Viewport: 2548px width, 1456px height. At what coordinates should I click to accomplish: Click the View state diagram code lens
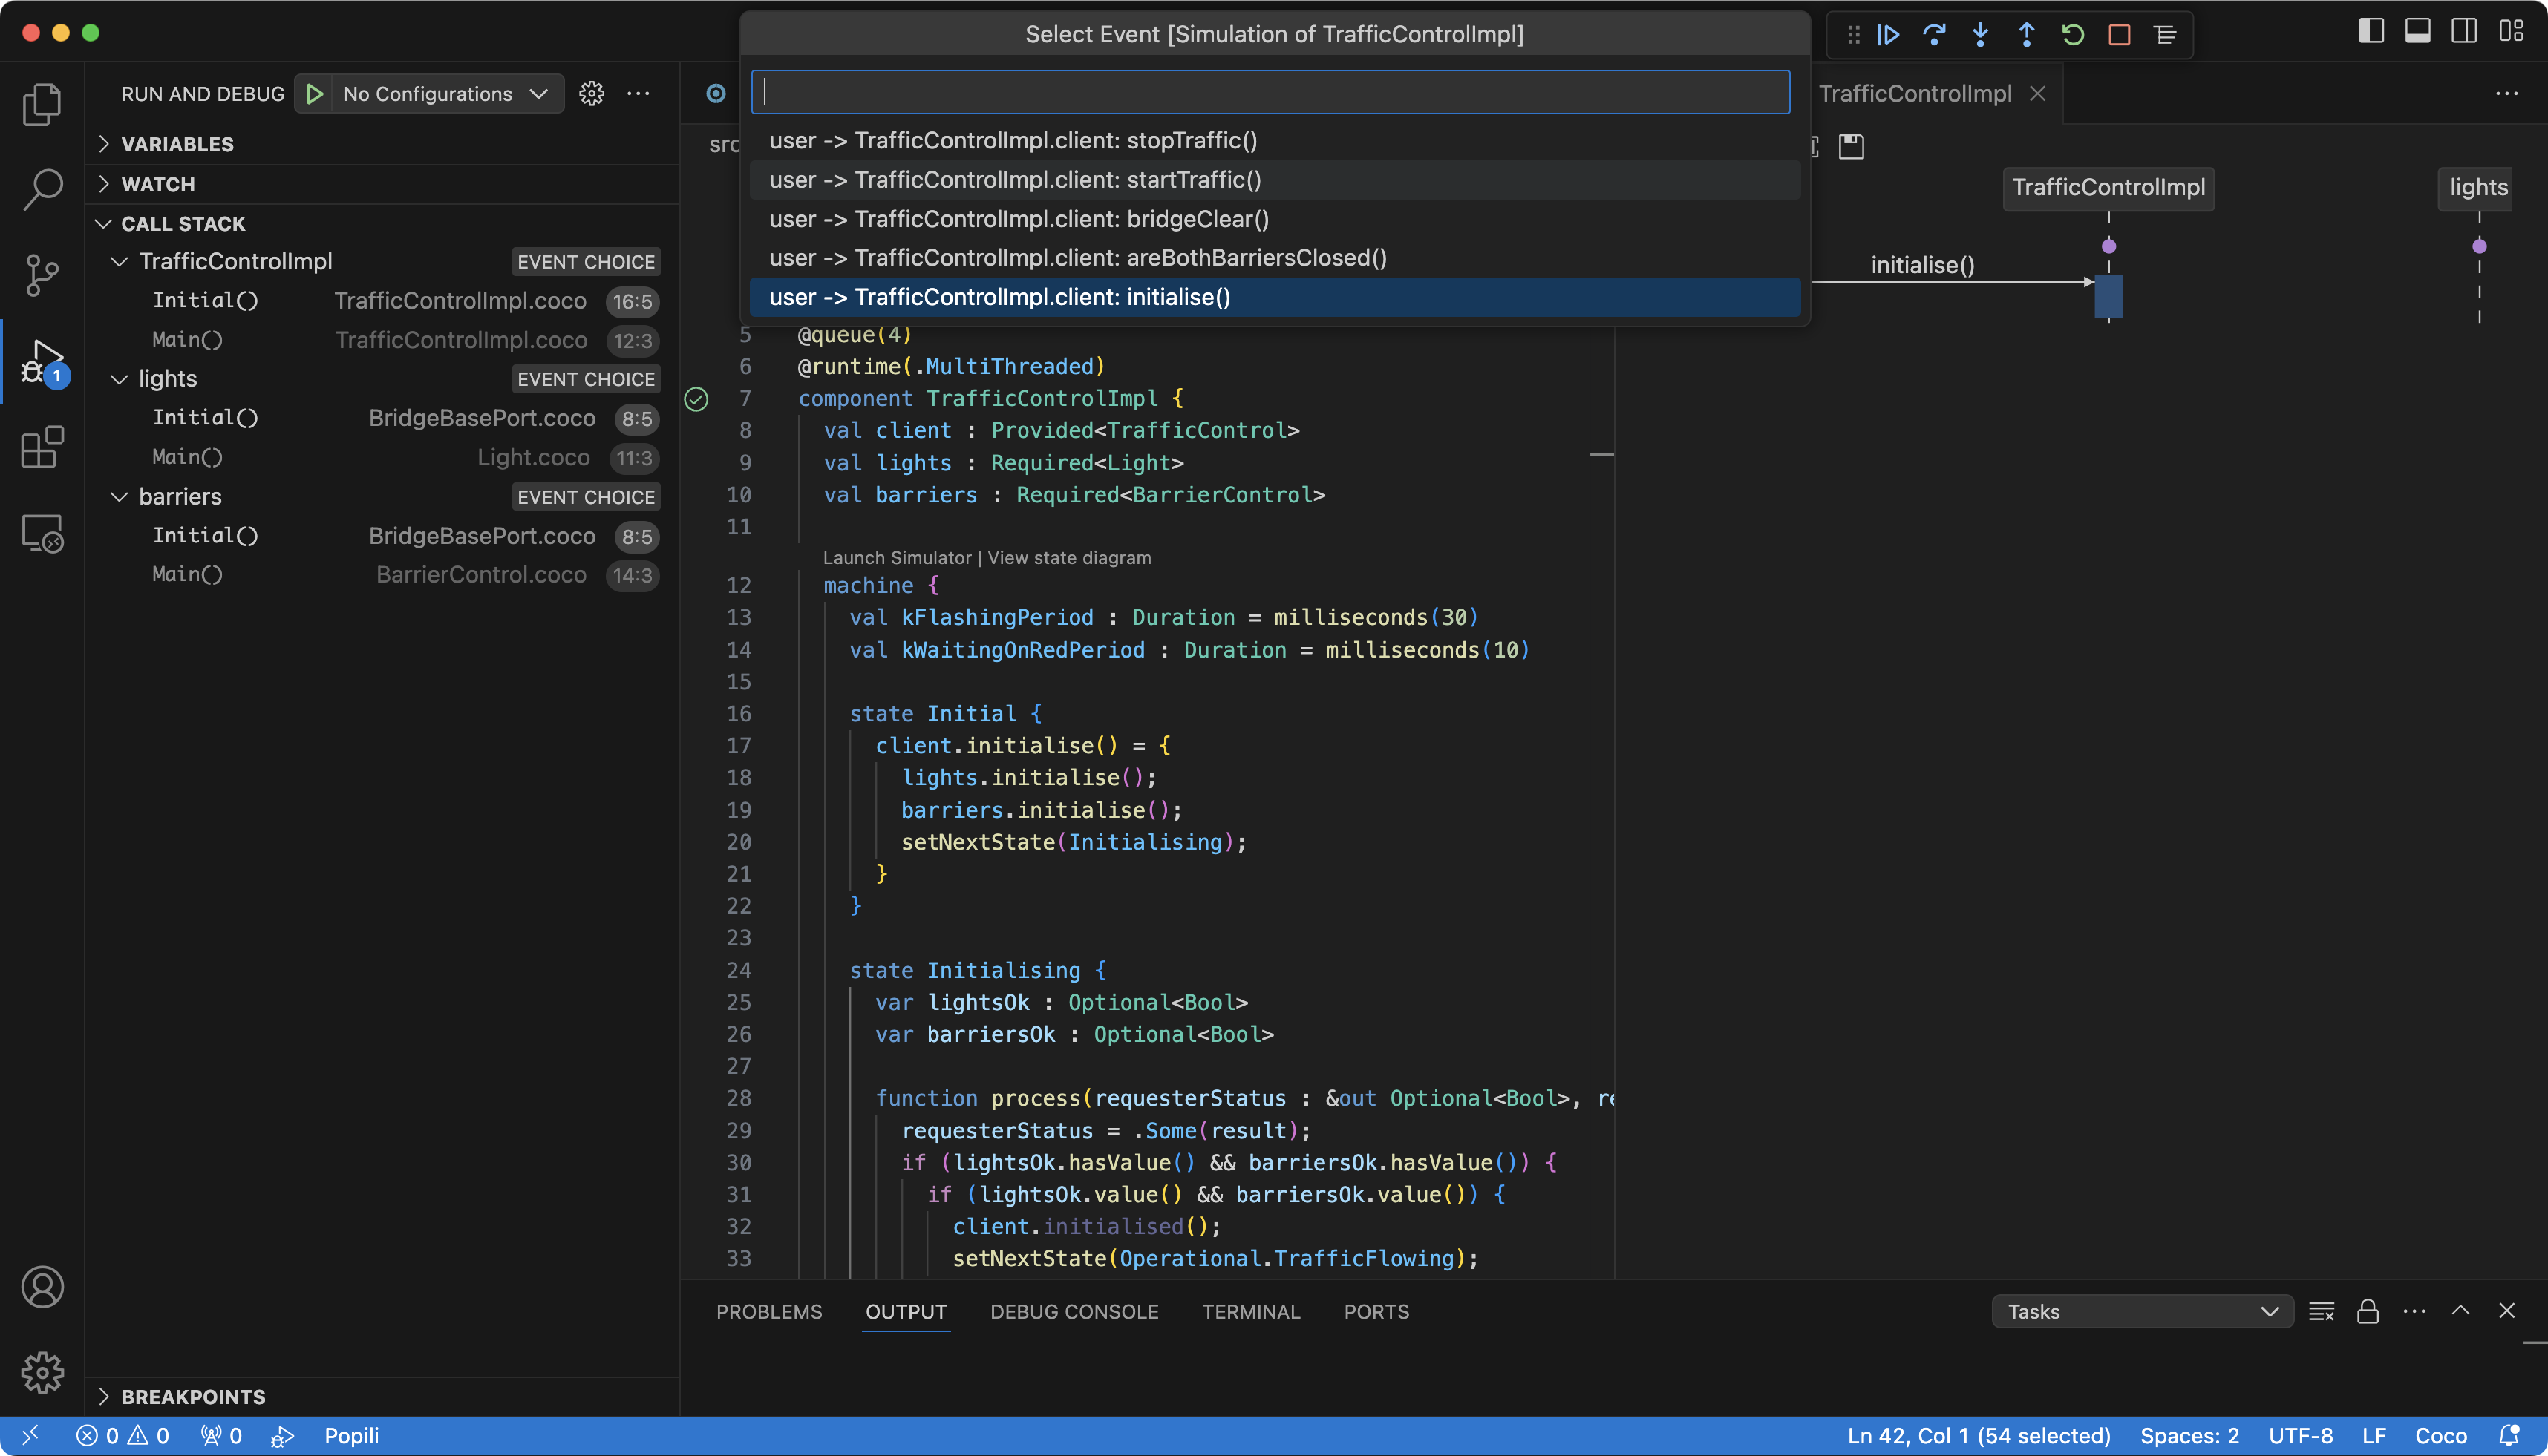pos(1068,558)
